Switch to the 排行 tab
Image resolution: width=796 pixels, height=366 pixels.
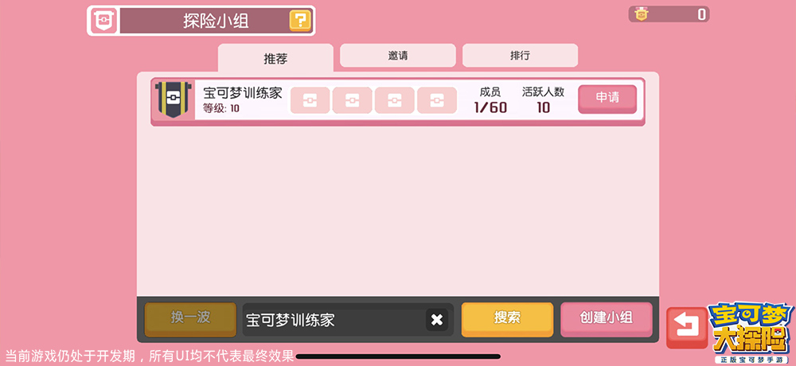click(x=520, y=56)
